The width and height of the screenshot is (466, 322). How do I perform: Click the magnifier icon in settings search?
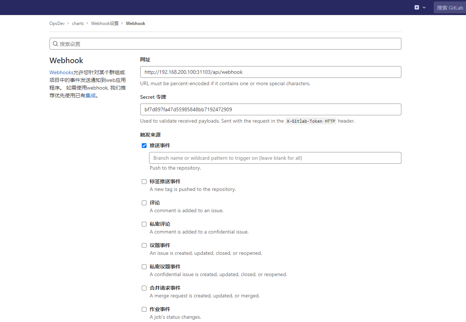coord(55,44)
